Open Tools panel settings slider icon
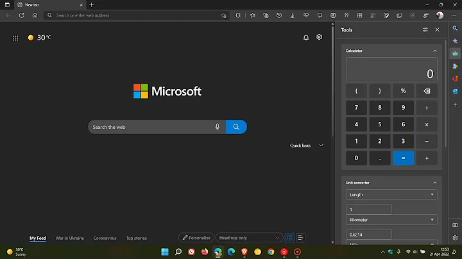 pos(425,29)
